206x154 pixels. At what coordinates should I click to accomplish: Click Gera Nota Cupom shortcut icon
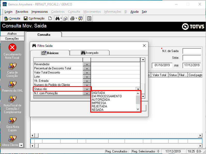click(12, 121)
